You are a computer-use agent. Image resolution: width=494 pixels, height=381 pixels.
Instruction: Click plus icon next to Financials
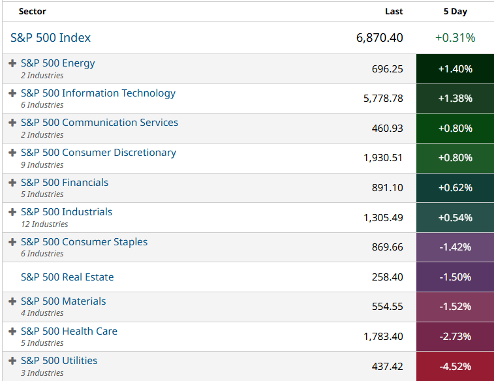click(12, 183)
